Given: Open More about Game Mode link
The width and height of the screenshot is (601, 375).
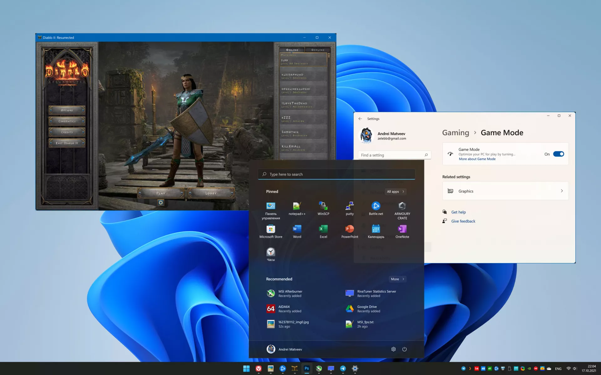Looking at the screenshot, I should (477, 159).
